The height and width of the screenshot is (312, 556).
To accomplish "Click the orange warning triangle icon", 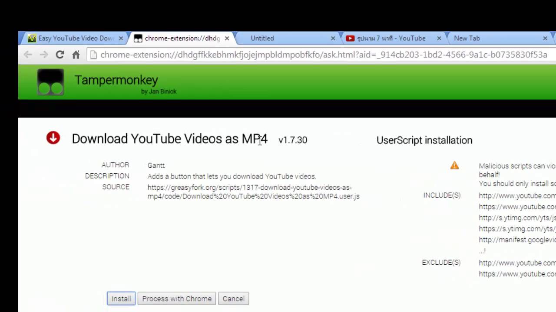I will [454, 165].
